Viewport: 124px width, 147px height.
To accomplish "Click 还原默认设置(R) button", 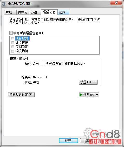I will coord(21,95).
